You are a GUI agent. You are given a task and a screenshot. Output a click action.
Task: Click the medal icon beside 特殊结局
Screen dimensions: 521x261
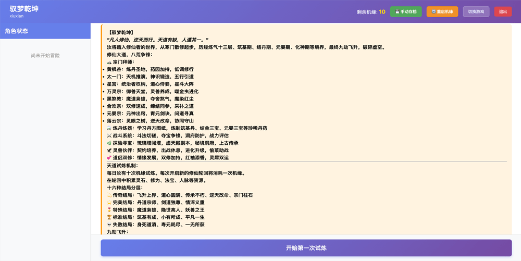click(x=109, y=210)
